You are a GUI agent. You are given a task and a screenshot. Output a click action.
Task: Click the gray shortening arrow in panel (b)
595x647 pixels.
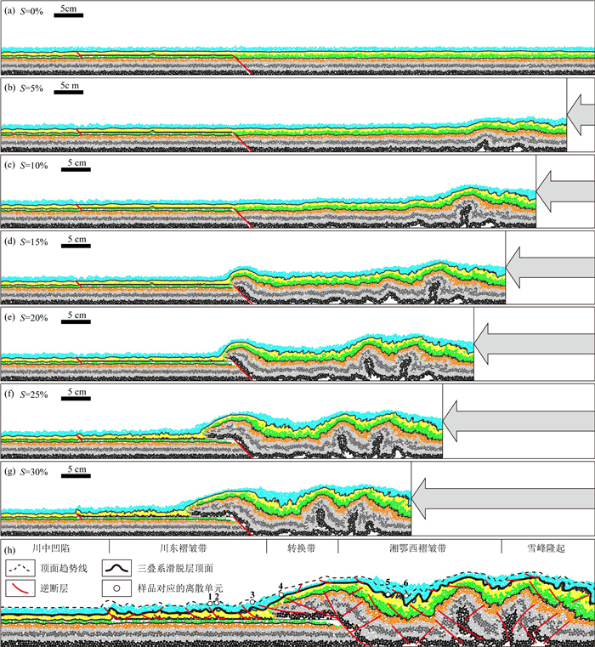pyautogui.click(x=581, y=116)
